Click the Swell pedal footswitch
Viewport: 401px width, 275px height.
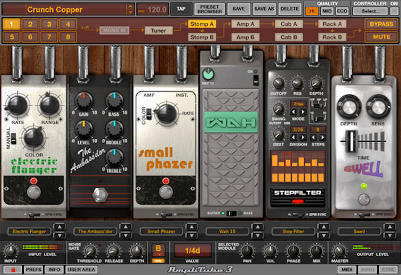point(363,199)
